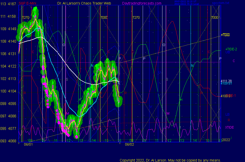Click the yellow 4100.51 price readout
The height and width of the screenshot is (162, 245).
coord(226,96)
